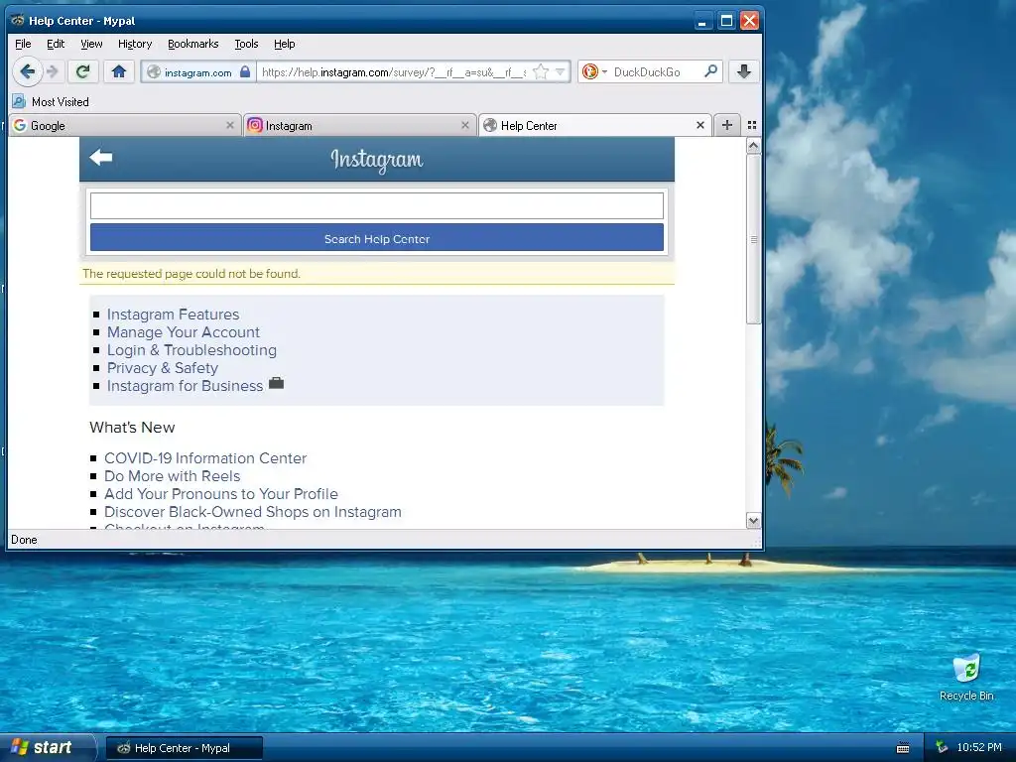Click the page scrollbar down arrow
This screenshot has width=1016, height=762.
(753, 520)
